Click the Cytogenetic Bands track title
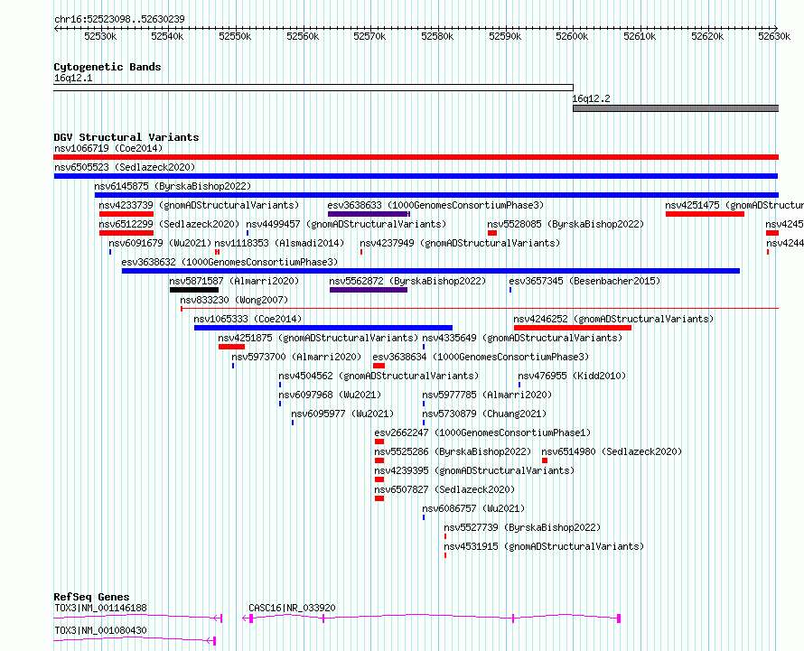This screenshot has width=804, height=651. click(108, 67)
